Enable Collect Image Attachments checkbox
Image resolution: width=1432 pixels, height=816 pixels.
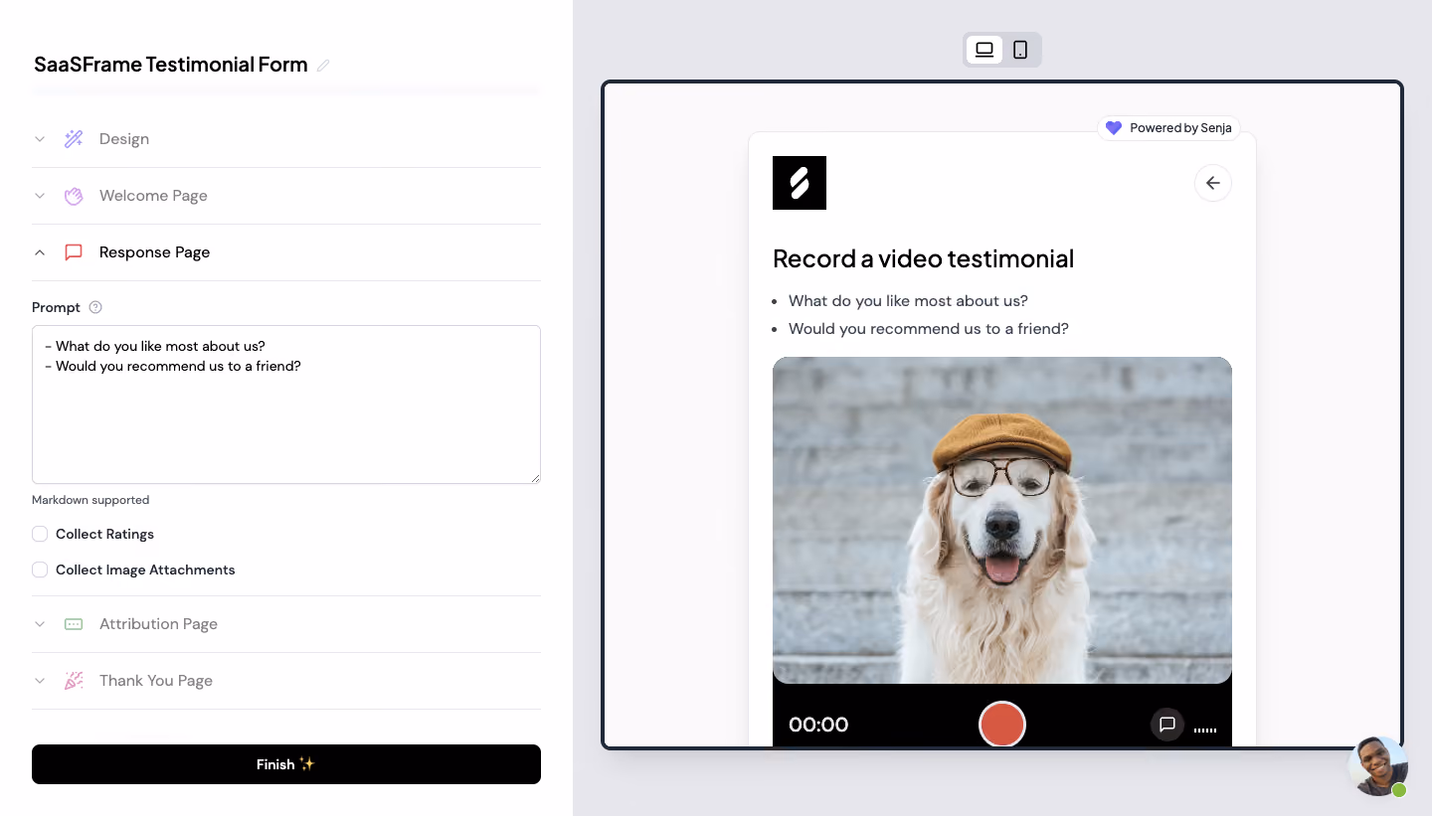(40, 570)
